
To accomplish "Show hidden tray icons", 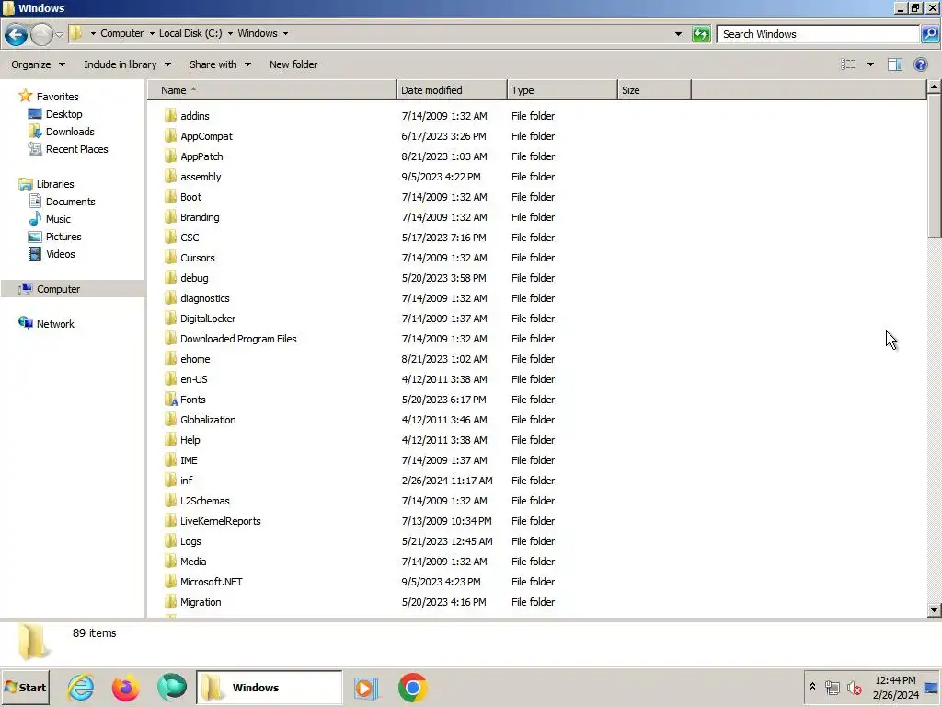I will pos(812,687).
